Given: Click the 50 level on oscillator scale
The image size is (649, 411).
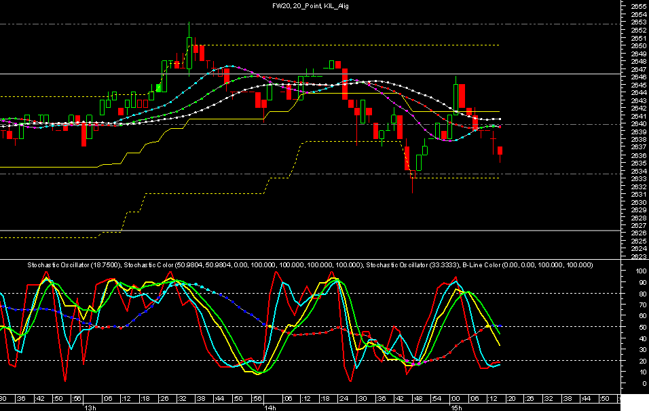Looking at the screenshot, I should pos(642,327).
